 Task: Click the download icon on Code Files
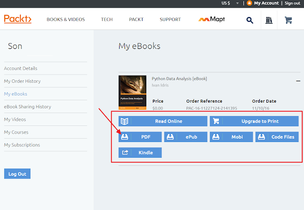click(261, 137)
